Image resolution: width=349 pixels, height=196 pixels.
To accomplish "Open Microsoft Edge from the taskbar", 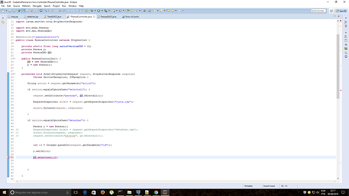I will pyautogui.click(x=85, y=192).
